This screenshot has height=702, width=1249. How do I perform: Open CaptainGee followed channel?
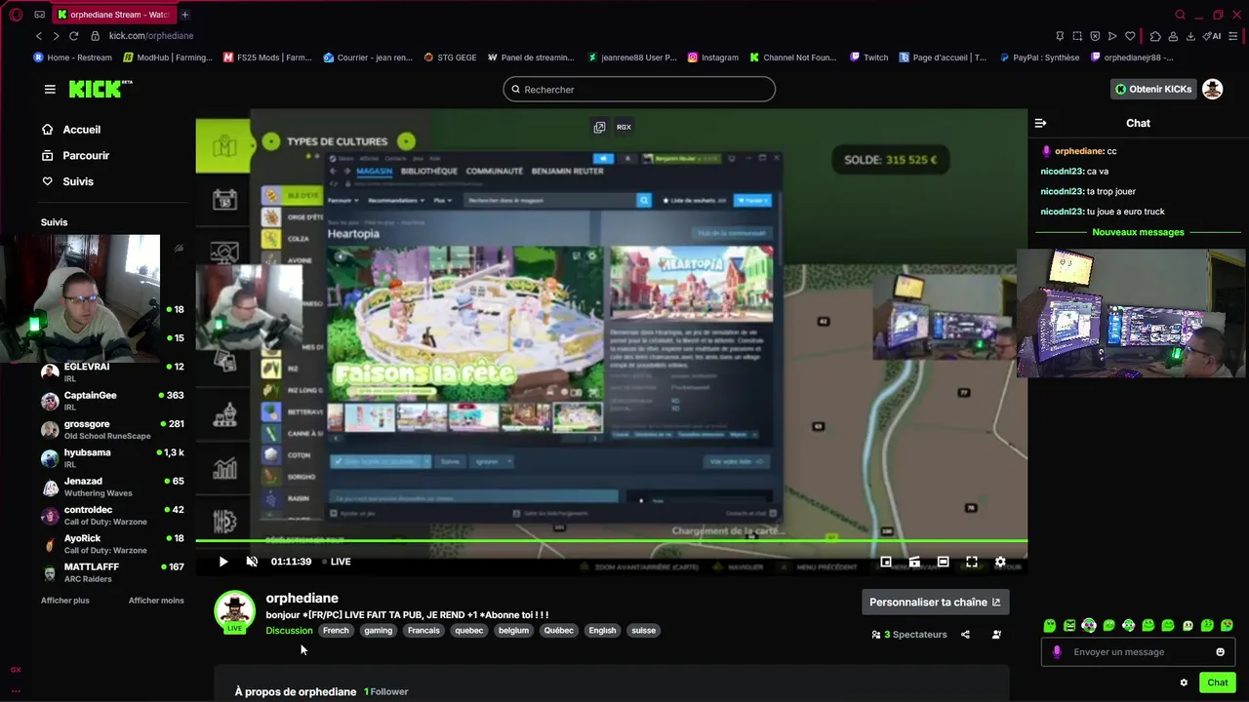pos(112,401)
